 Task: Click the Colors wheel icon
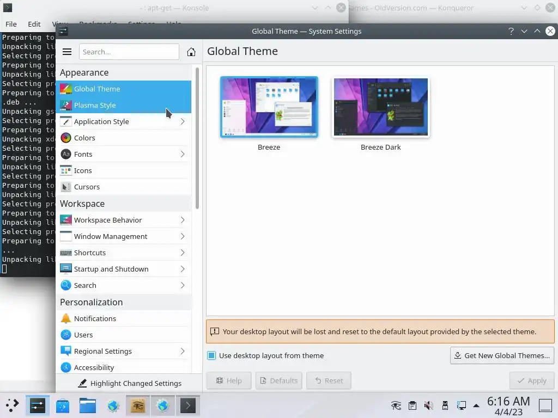tap(66, 138)
